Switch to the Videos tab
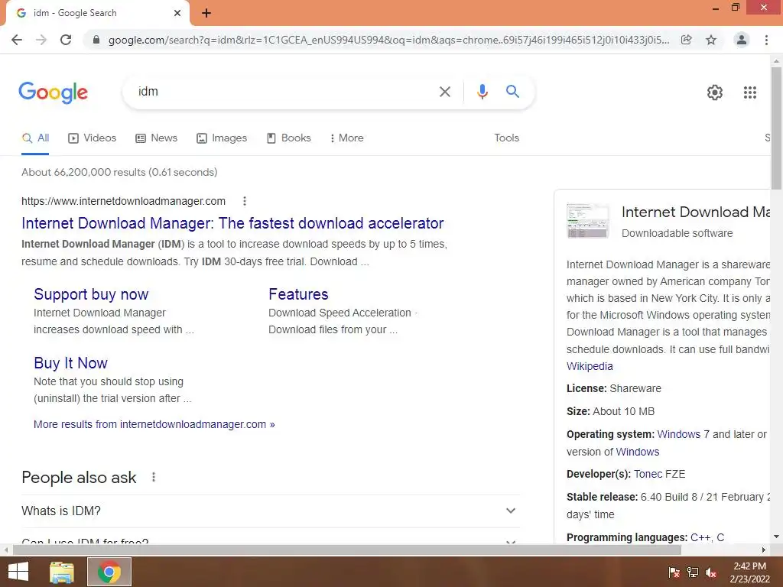The height and width of the screenshot is (587, 783). pyautogui.click(x=93, y=138)
